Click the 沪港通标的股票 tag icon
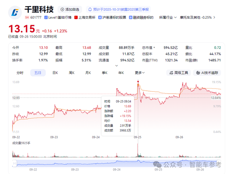The height and width of the screenshot is (174, 229). pos(100,18)
